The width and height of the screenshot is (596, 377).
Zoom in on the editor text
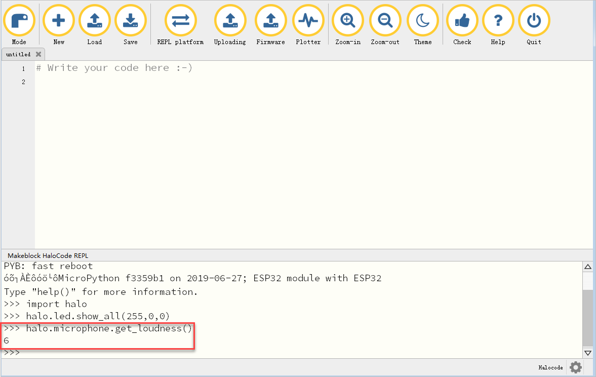coord(348,21)
